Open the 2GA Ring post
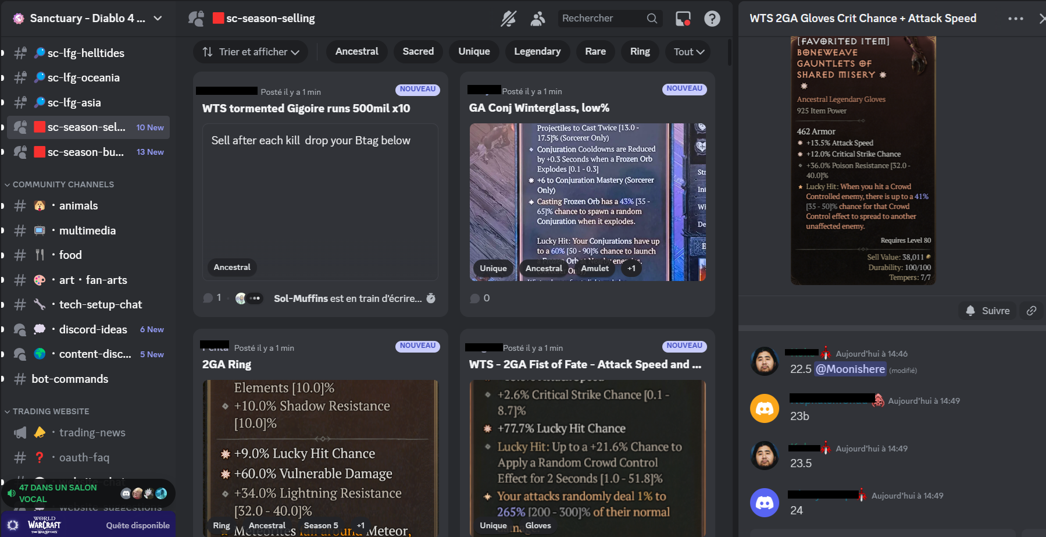 pyautogui.click(x=227, y=364)
